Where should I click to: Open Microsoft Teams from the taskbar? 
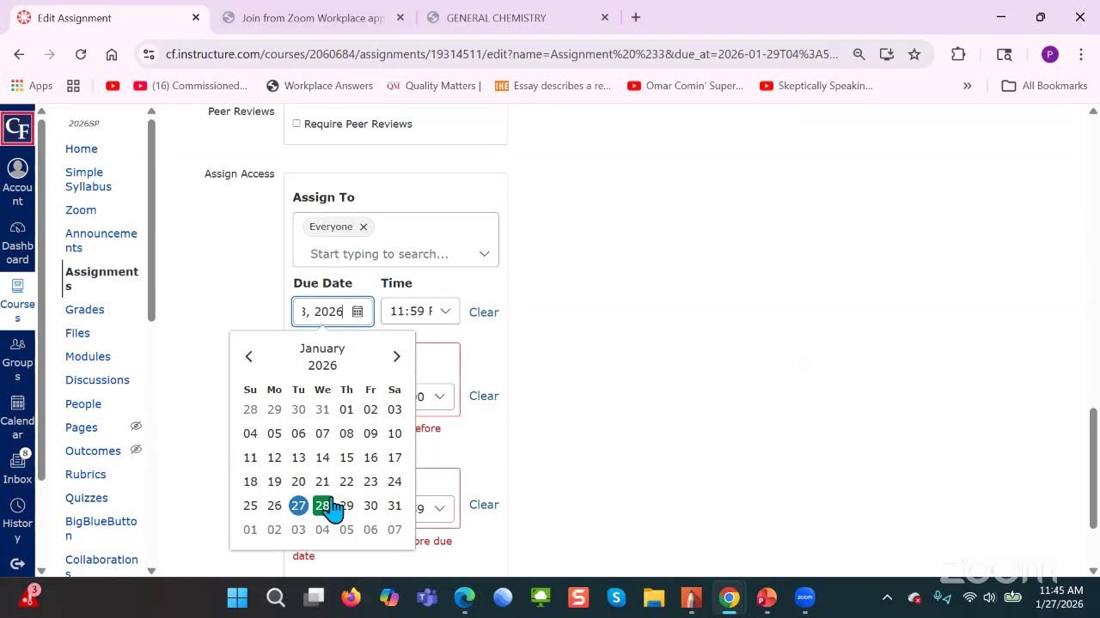tap(427, 597)
